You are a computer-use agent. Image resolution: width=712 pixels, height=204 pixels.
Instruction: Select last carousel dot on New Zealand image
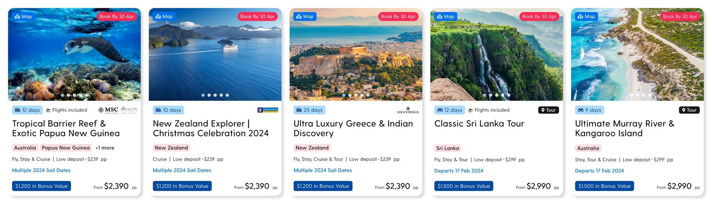[x=227, y=95]
